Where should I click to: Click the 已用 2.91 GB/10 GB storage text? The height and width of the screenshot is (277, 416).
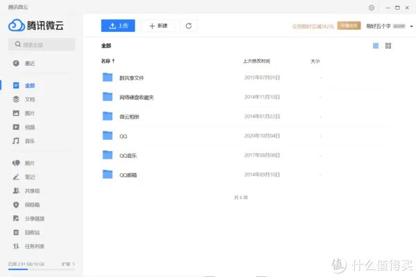(26, 264)
